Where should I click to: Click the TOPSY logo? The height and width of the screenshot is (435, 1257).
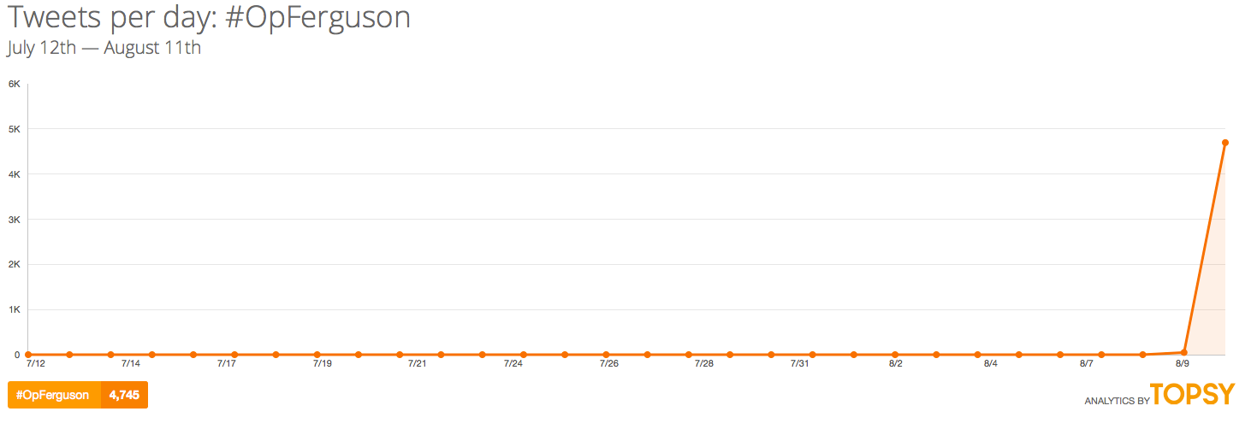click(x=1193, y=395)
